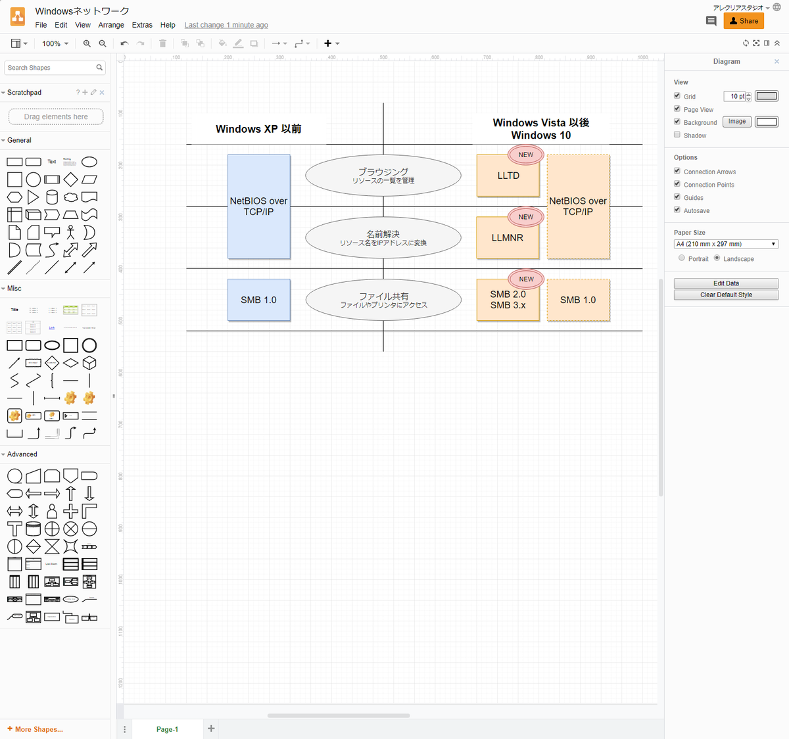This screenshot has width=789, height=739.
Task: Click the search magnifier in Search Shapes
Action: (100, 68)
